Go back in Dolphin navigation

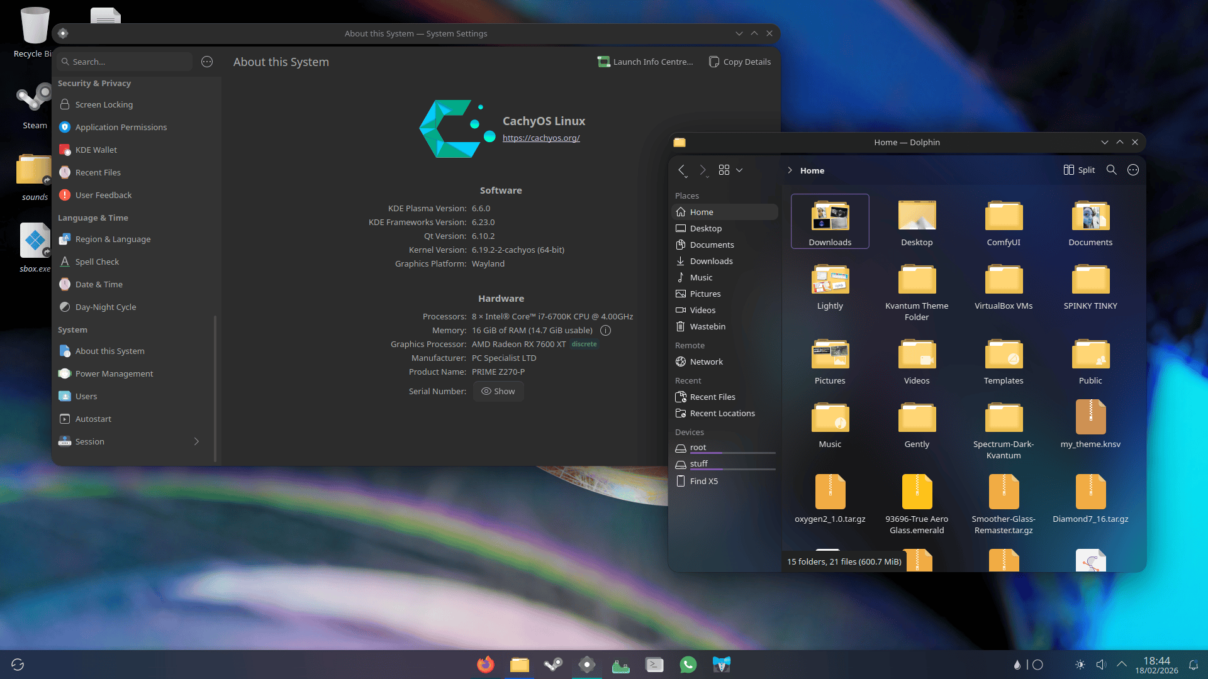pos(682,170)
